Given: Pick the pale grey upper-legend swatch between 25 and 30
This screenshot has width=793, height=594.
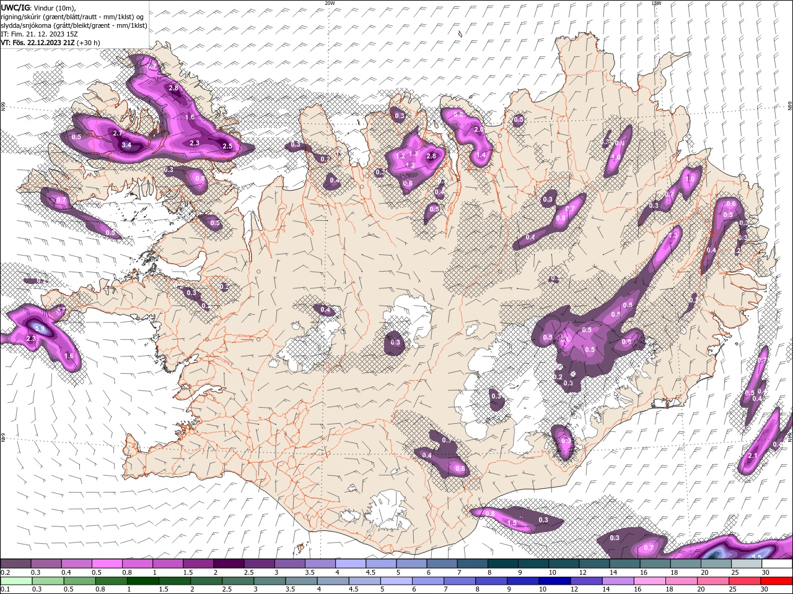Looking at the screenshot, I should 747,564.
